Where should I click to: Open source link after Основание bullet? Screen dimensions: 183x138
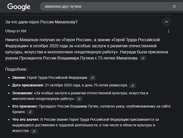click(79, 99)
